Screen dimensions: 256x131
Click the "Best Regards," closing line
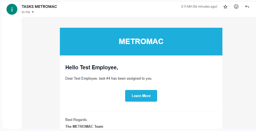76,120
